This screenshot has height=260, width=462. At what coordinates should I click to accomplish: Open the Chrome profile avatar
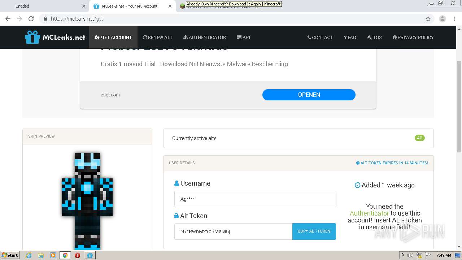(x=442, y=19)
